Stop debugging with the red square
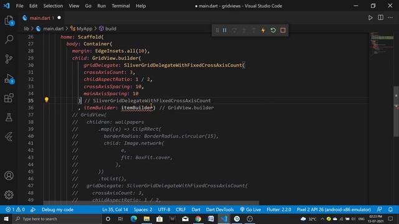The width and height of the screenshot is (399, 224). tap(282, 30)
